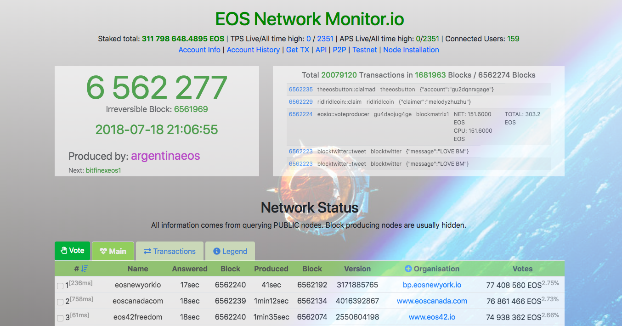Switch to the Transactions tab
This screenshot has height=326, width=622.
(x=170, y=251)
